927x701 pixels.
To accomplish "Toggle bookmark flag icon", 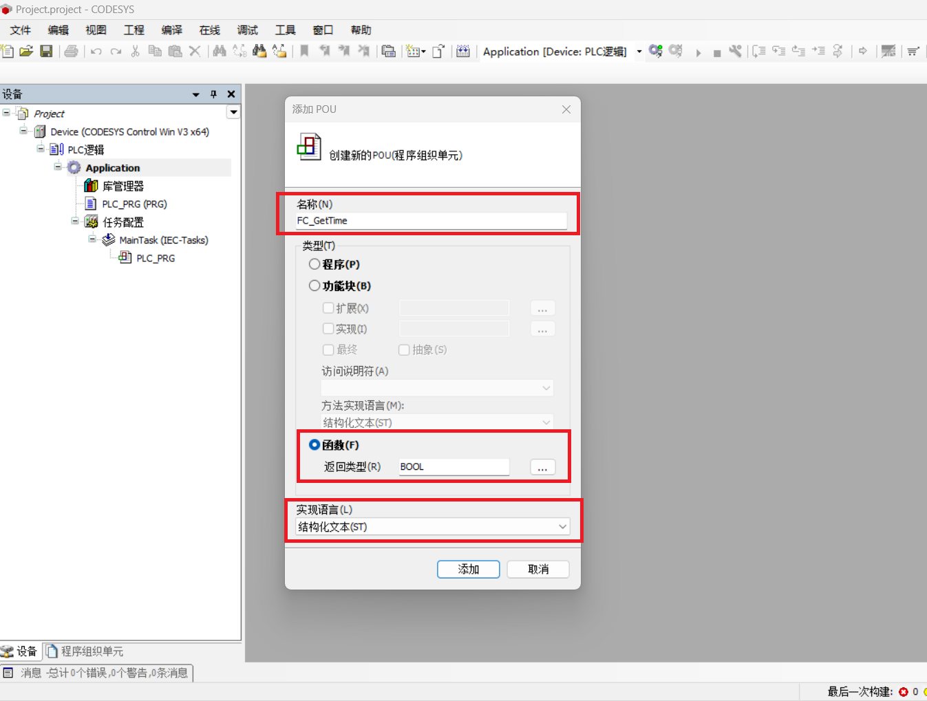I will click(x=304, y=51).
